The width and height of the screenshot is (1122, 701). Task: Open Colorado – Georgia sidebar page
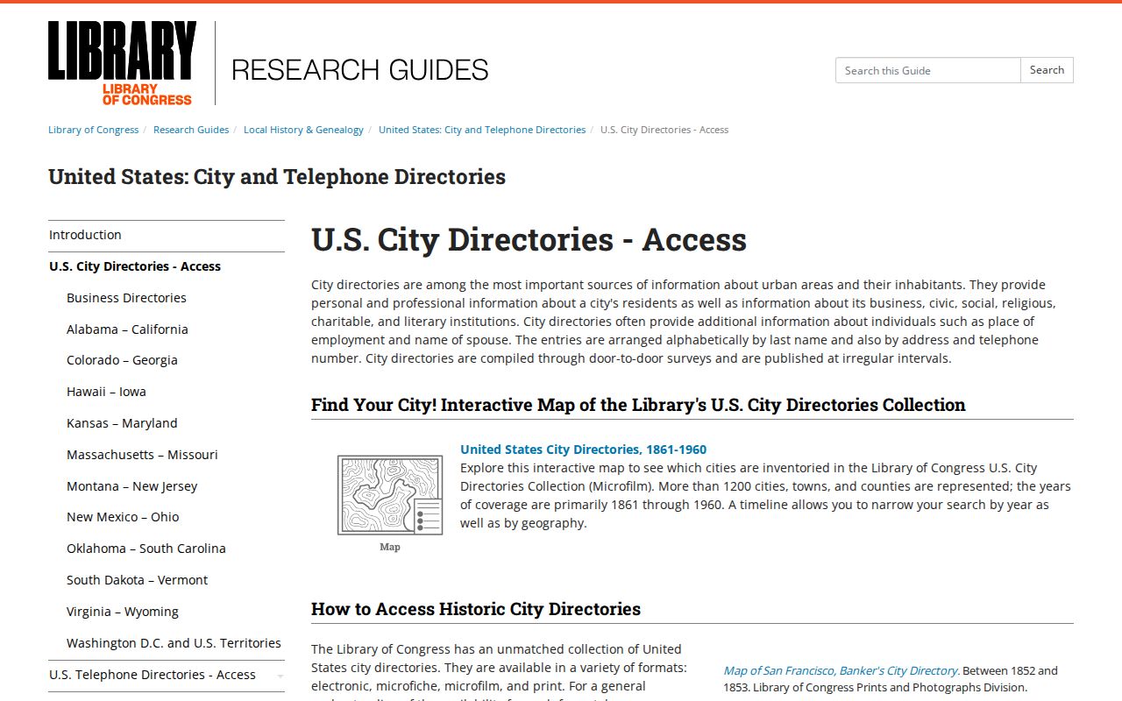pos(122,360)
